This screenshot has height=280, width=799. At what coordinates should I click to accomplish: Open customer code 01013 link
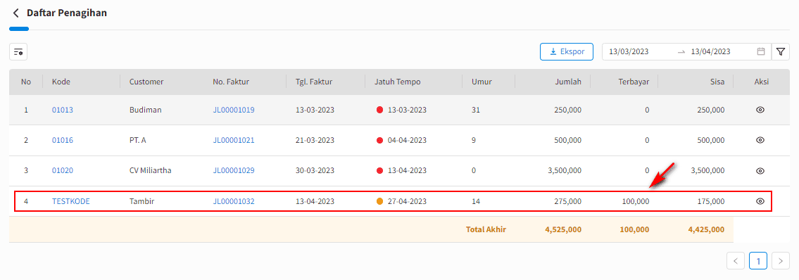click(x=63, y=110)
